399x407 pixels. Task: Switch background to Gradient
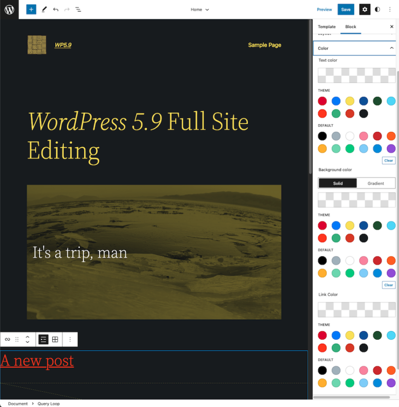376,183
